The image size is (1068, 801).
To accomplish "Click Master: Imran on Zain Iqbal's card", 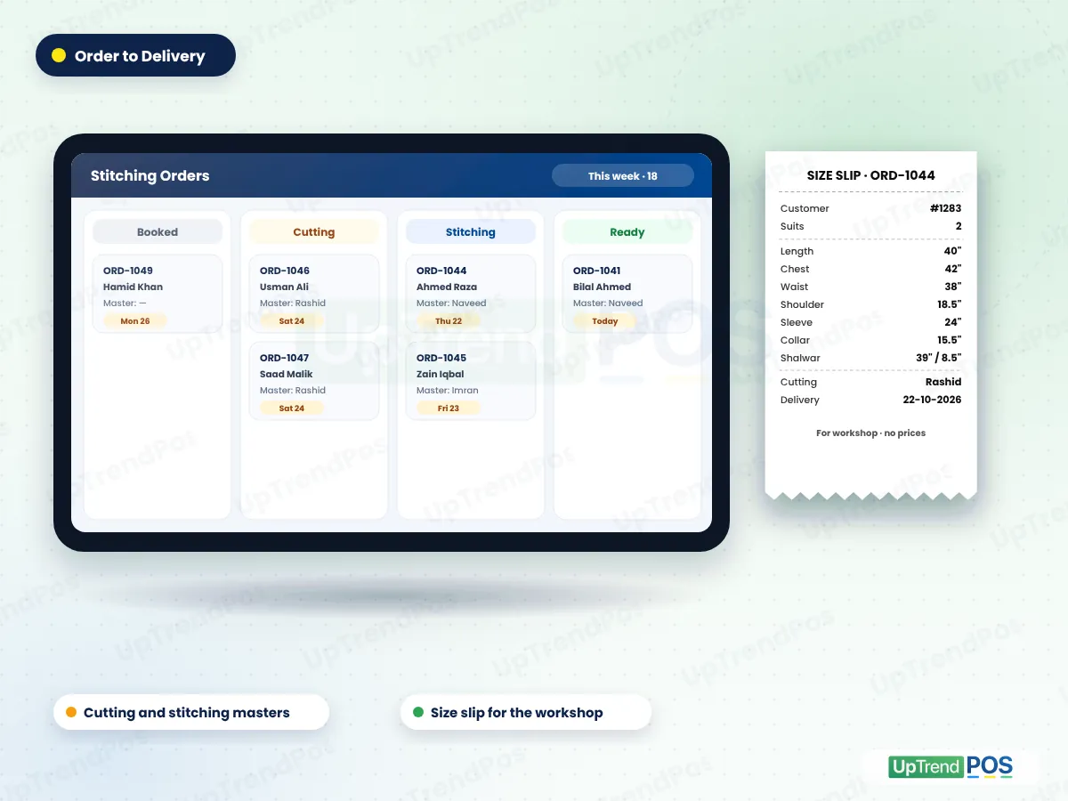I will point(448,390).
